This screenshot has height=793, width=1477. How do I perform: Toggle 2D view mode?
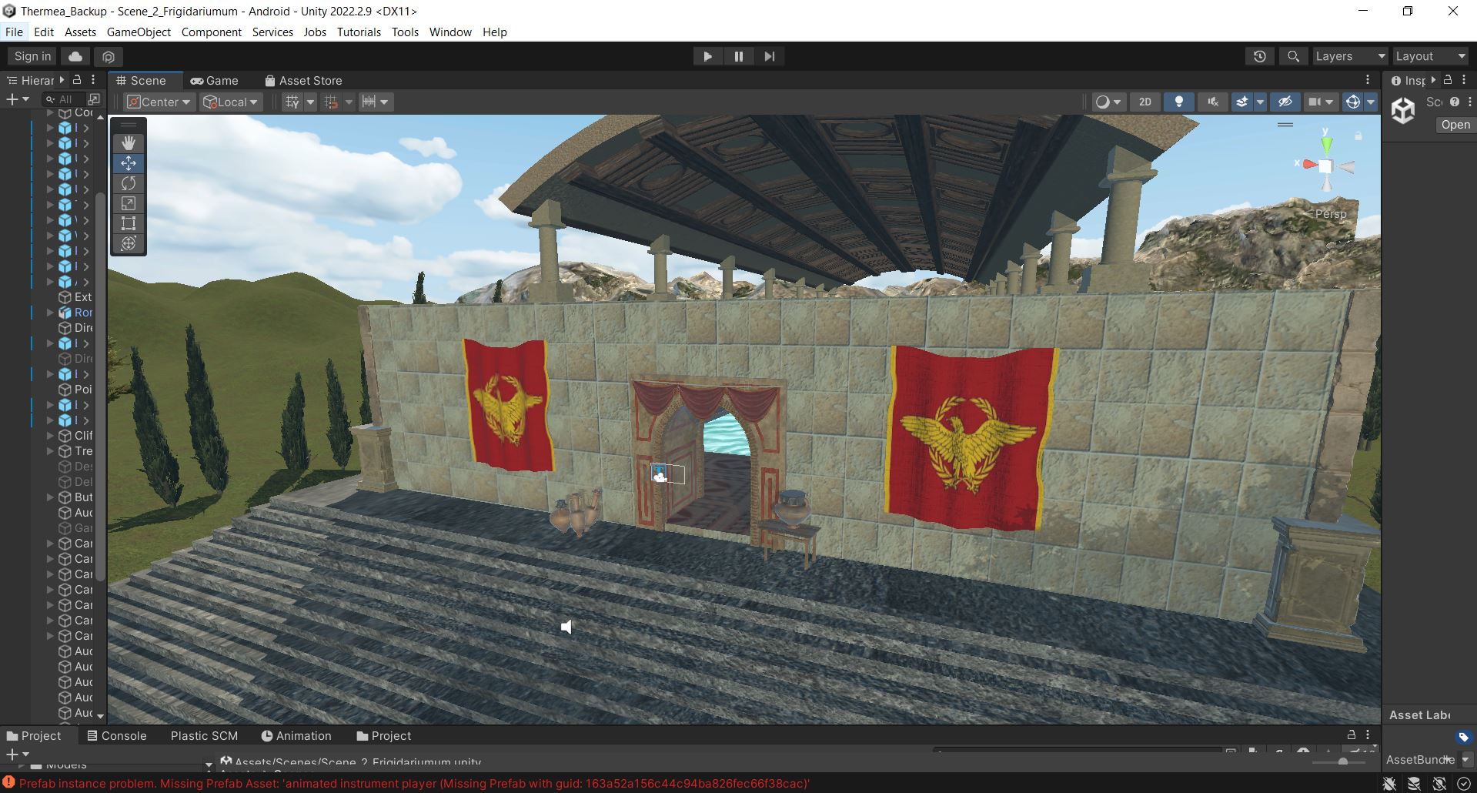click(1145, 102)
